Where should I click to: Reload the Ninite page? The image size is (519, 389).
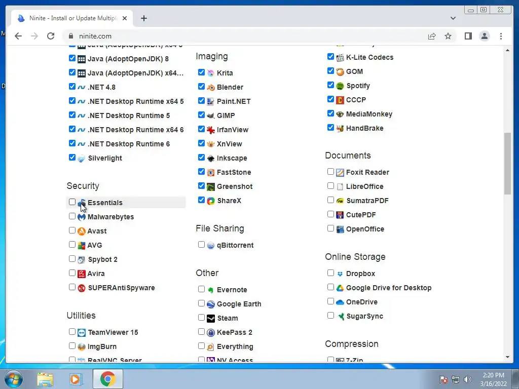(51, 36)
